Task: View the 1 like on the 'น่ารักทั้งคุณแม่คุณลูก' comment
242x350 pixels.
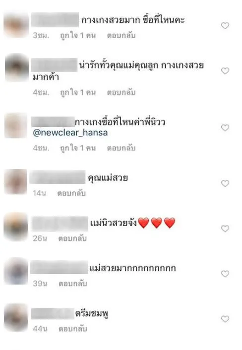Action: tap(78, 92)
